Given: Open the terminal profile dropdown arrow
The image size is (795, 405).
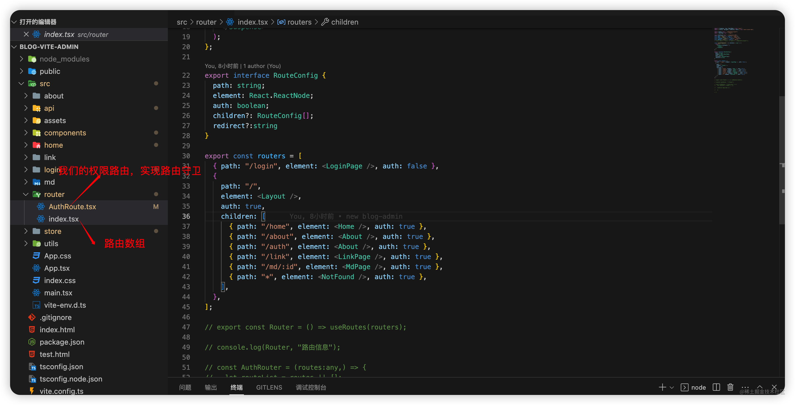Looking at the screenshot, I should click(x=672, y=387).
